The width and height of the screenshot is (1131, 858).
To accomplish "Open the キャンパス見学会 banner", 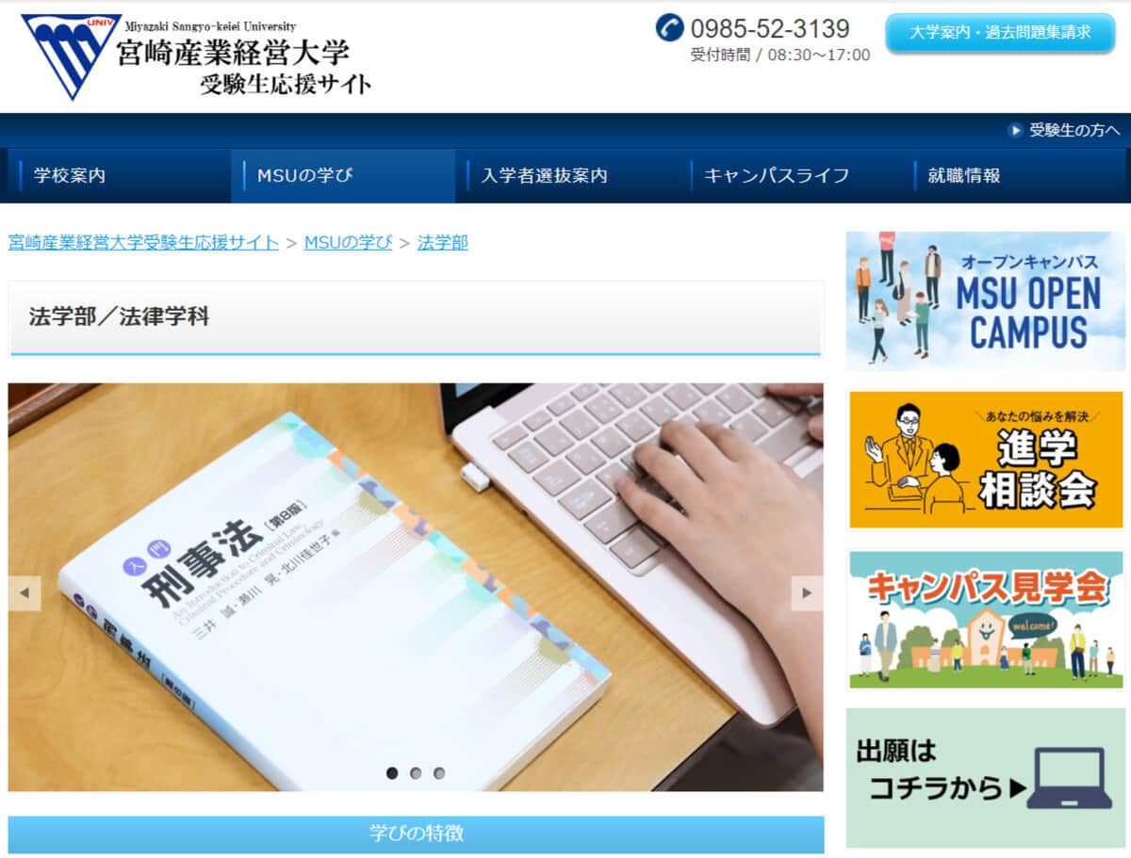I will tap(985, 620).
